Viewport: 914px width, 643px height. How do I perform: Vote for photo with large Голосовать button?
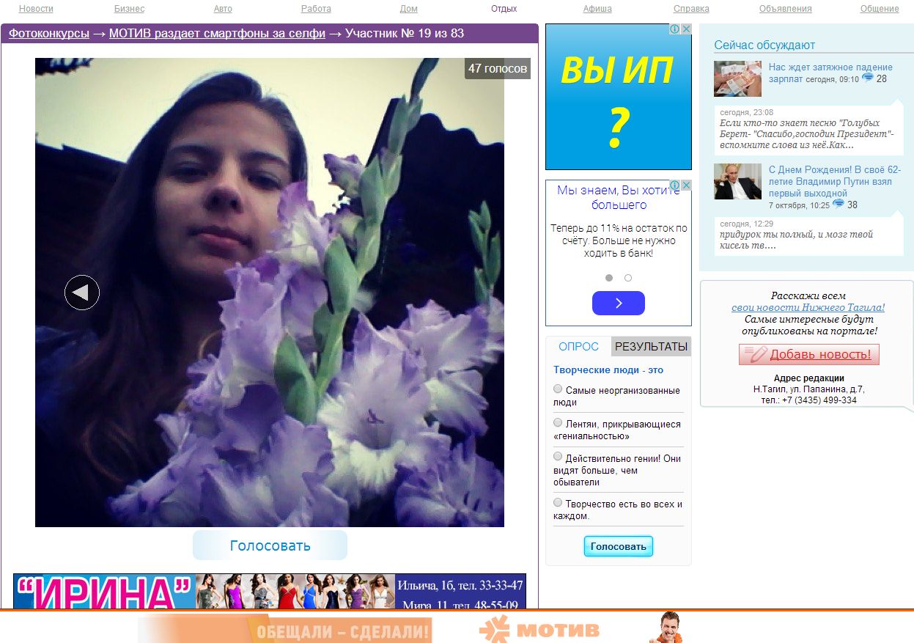[270, 545]
